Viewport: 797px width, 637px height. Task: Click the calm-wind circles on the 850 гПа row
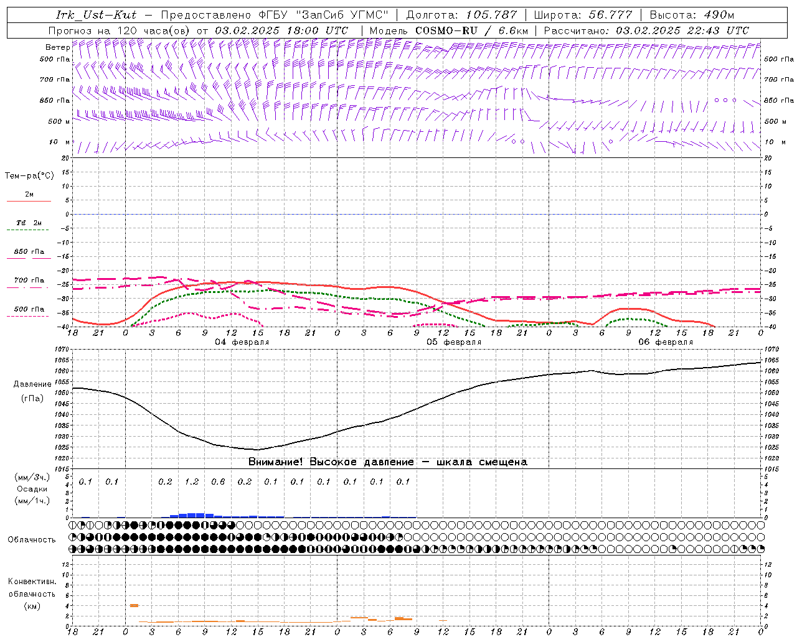[x=725, y=100]
